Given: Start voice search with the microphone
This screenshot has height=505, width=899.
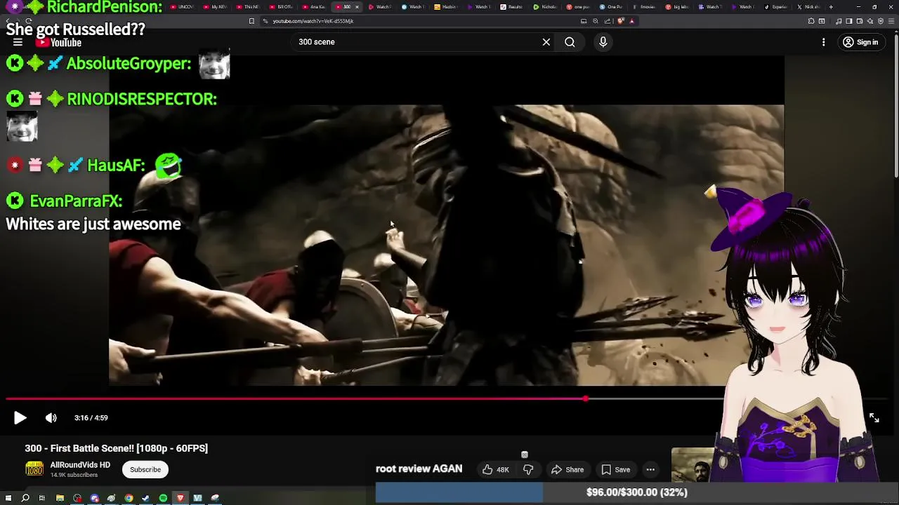Looking at the screenshot, I should tap(603, 42).
